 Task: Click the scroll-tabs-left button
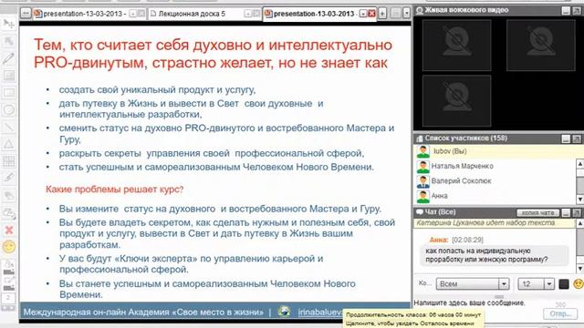tap(25, 14)
